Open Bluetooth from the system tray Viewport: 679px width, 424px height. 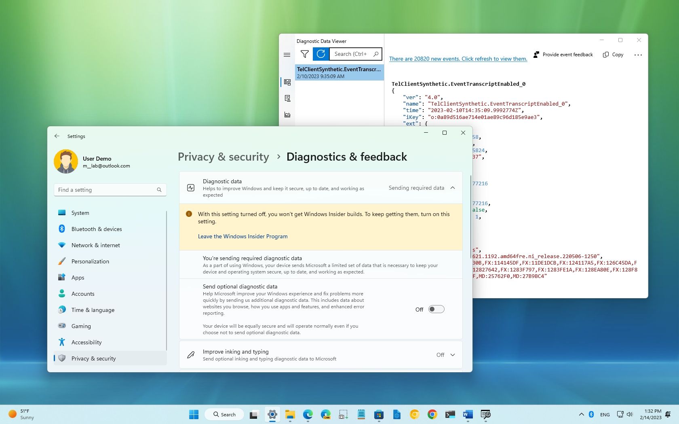[x=591, y=414]
